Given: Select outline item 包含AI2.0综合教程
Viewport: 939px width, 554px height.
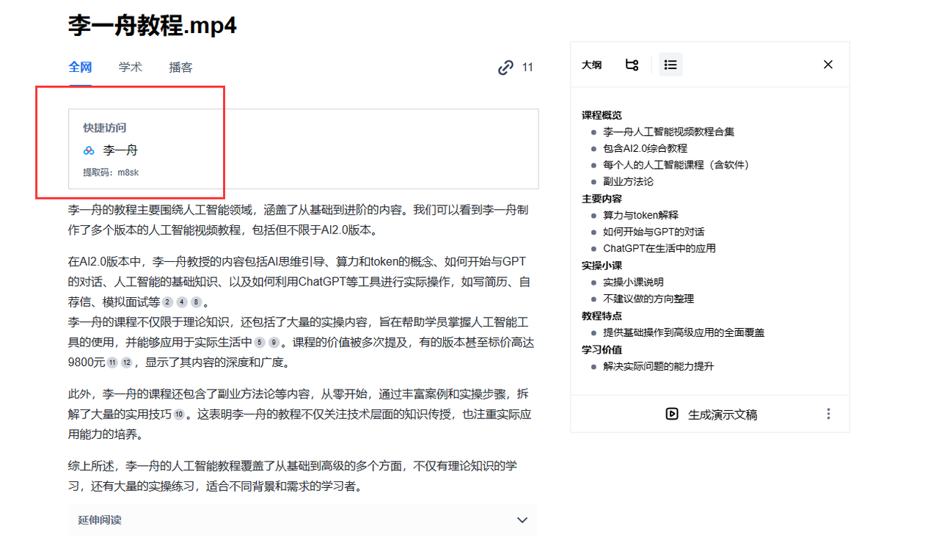Looking at the screenshot, I should pyautogui.click(x=645, y=148).
